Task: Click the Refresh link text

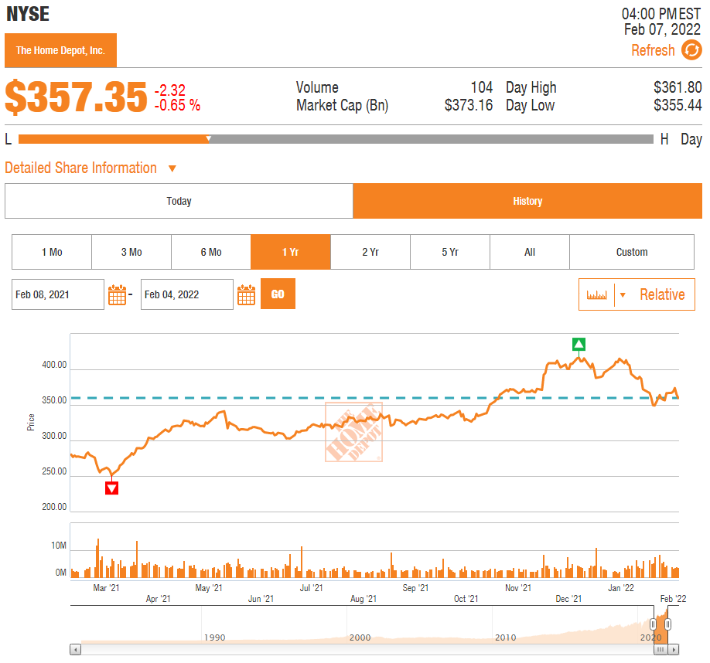Action: click(653, 50)
